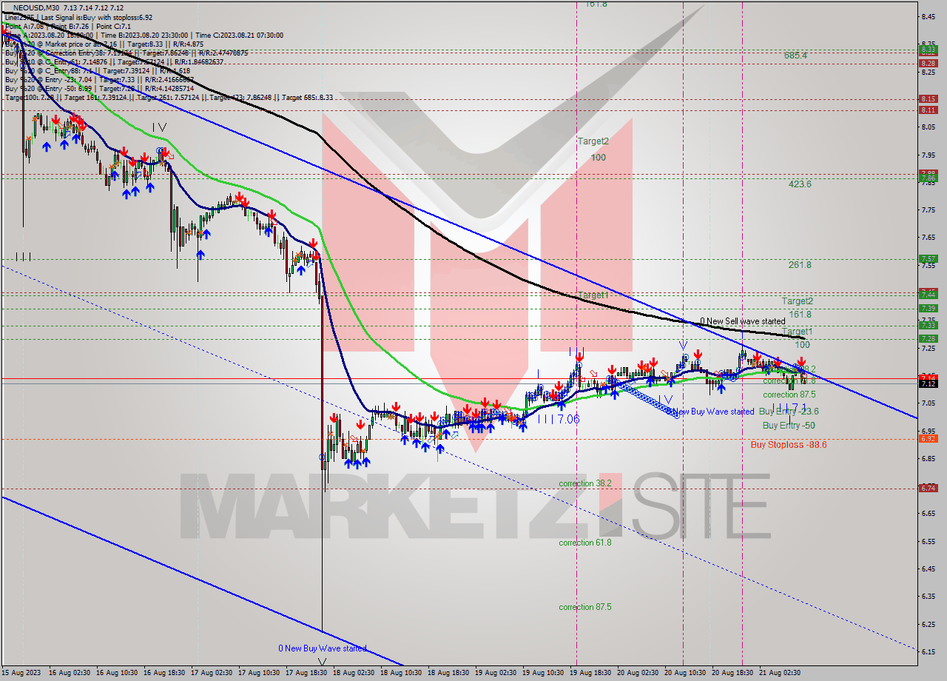947x681 pixels.
Task: Click the 423.6 Fibonacci level label
Action: [x=800, y=184]
